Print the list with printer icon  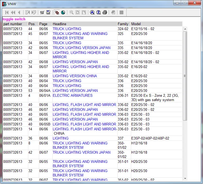(x=104, y=12)
